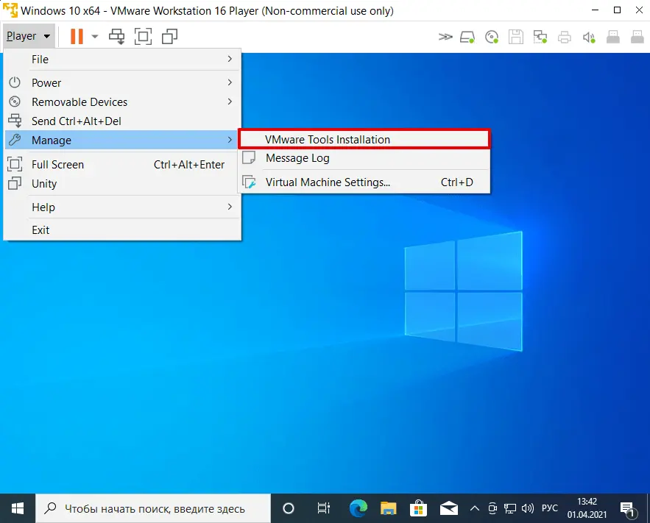The width and height of the screenshot is (650, 523).
Task: Click the Meet Now tray icon
Action: [x=492, y=508]
